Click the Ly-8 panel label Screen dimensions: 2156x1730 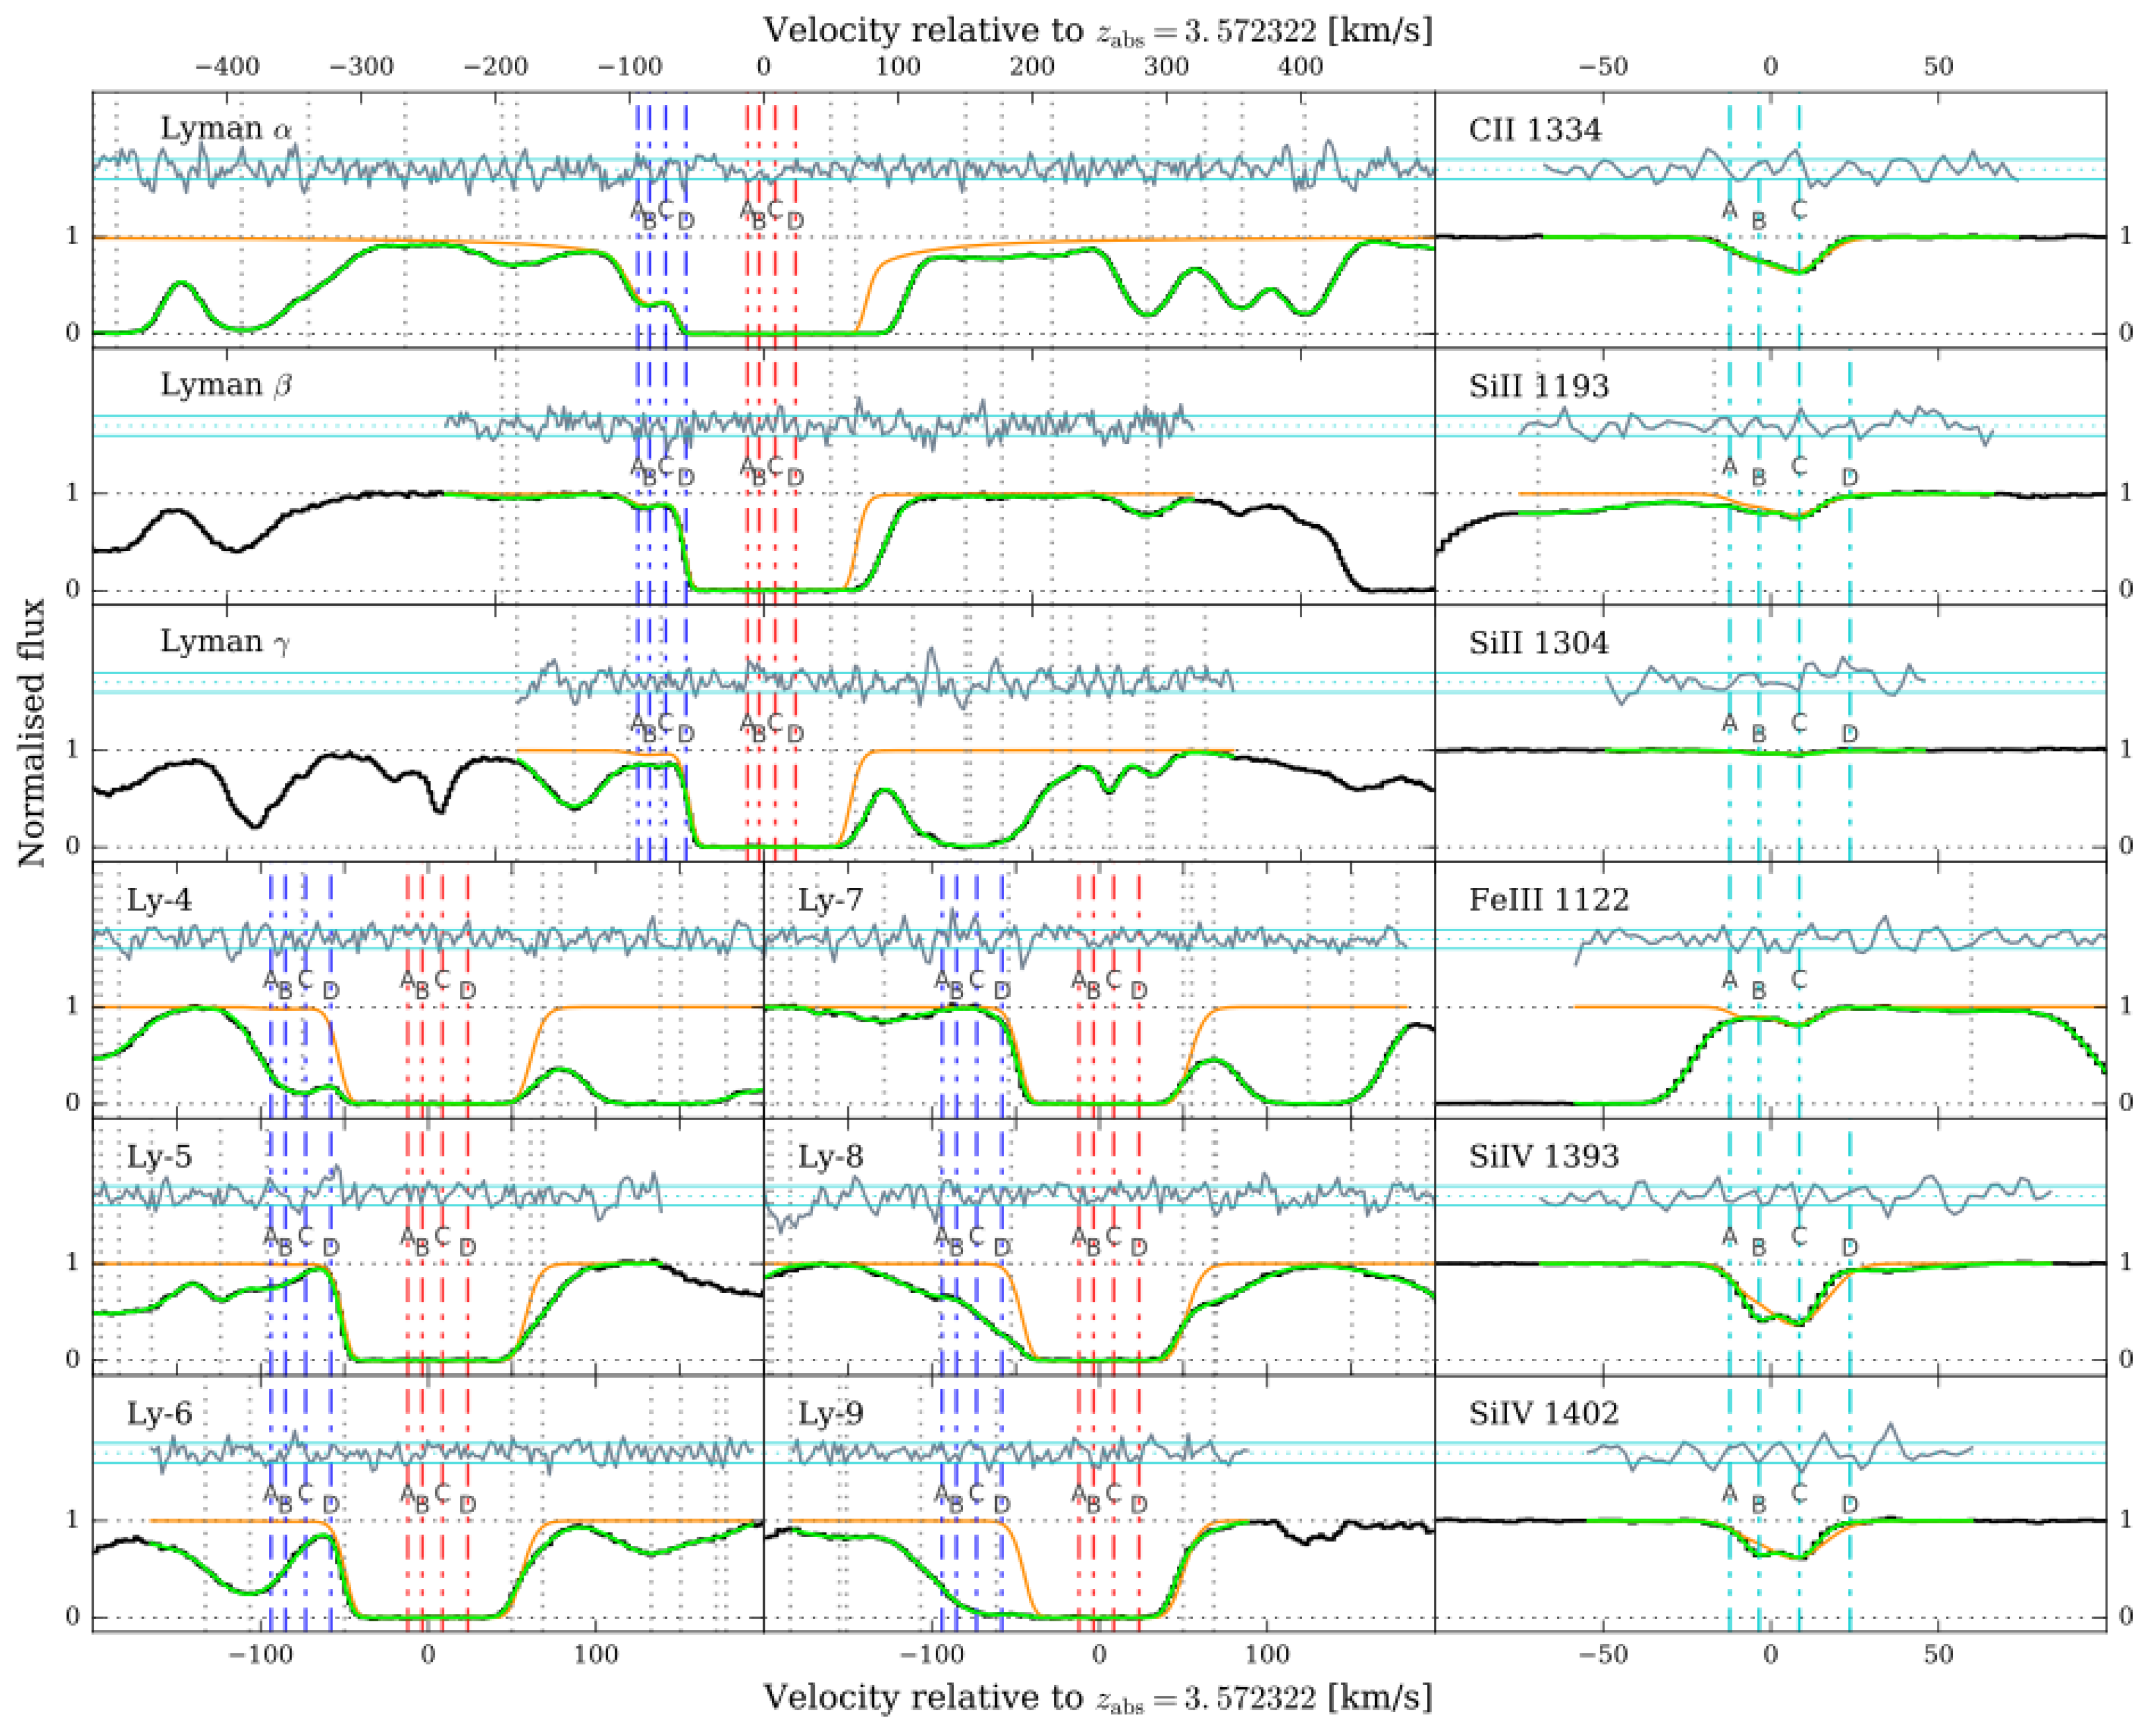click(x=830, y=1156)
